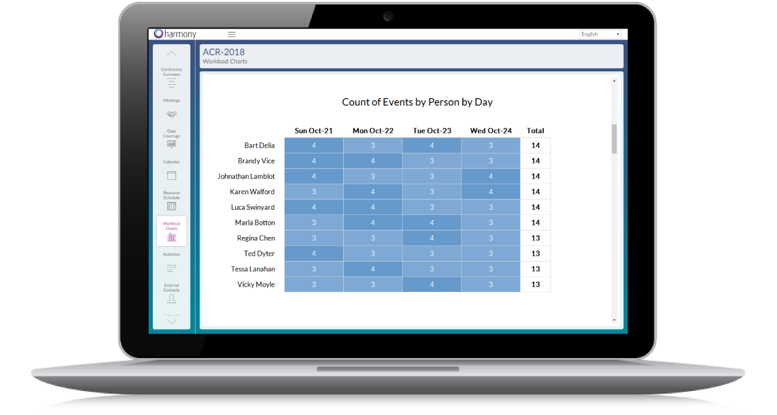Click the sidebar up chevron

pos(172,54)
